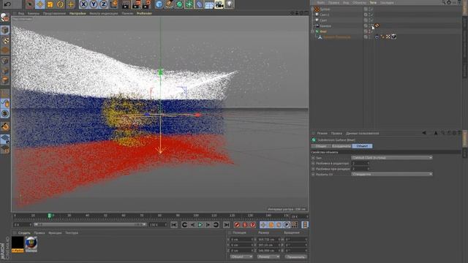Select the checkerboard UVW tag on child object
The height and width of the screenshot is (263, 468).
(388, 37)
